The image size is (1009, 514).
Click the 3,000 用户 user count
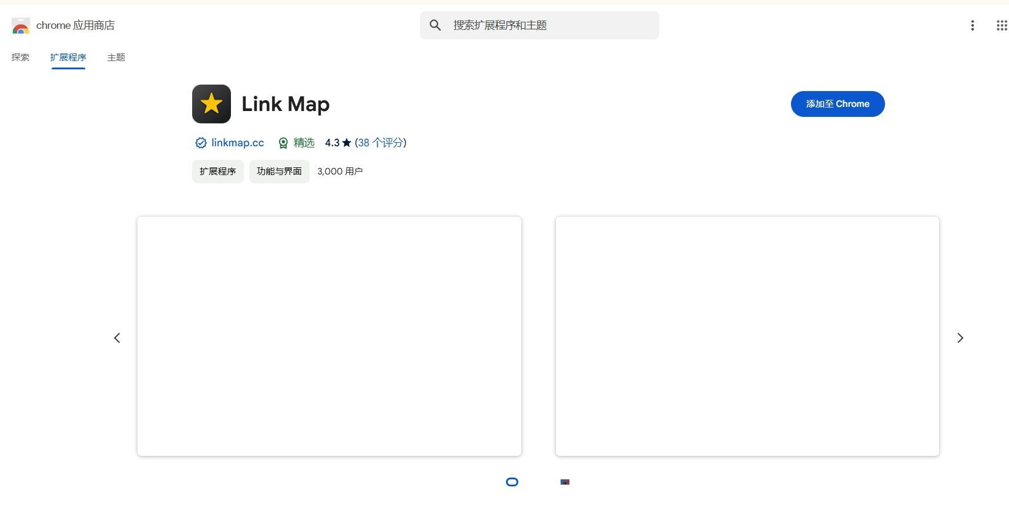pos(340,172)
